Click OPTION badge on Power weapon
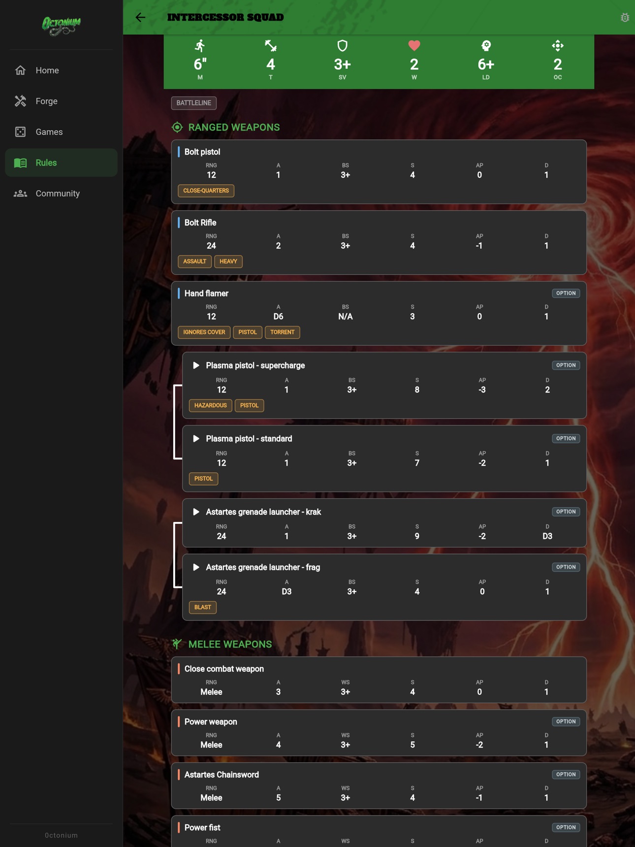 pyautogui.click(x=566, y=721)
